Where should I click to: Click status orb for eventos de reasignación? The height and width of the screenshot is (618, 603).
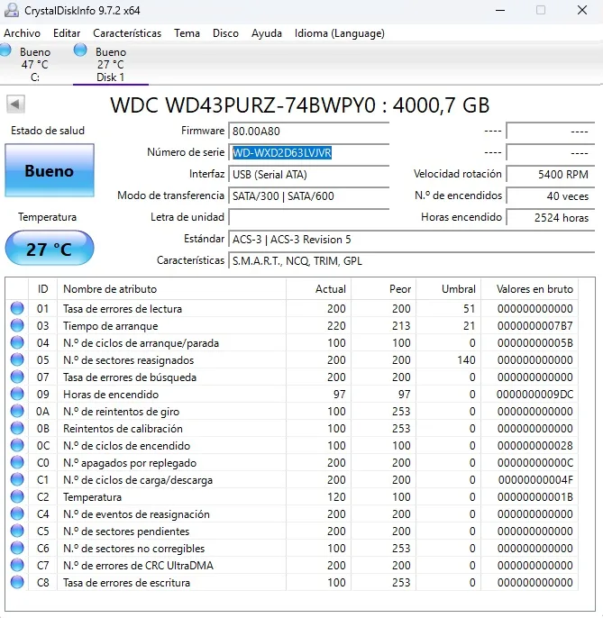pyautogui.click(x=17, y=513)
